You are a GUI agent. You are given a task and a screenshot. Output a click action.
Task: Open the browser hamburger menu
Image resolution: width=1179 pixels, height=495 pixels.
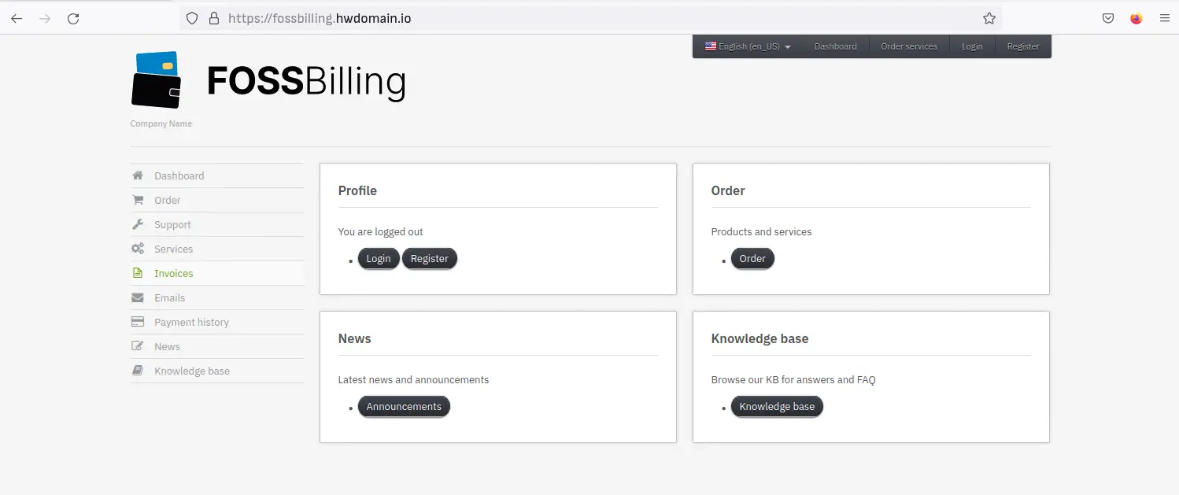click(x=1165, y=18)
